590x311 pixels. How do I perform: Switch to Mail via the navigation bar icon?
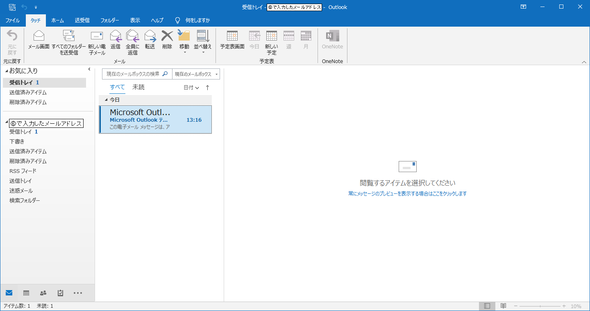(9, 293)
